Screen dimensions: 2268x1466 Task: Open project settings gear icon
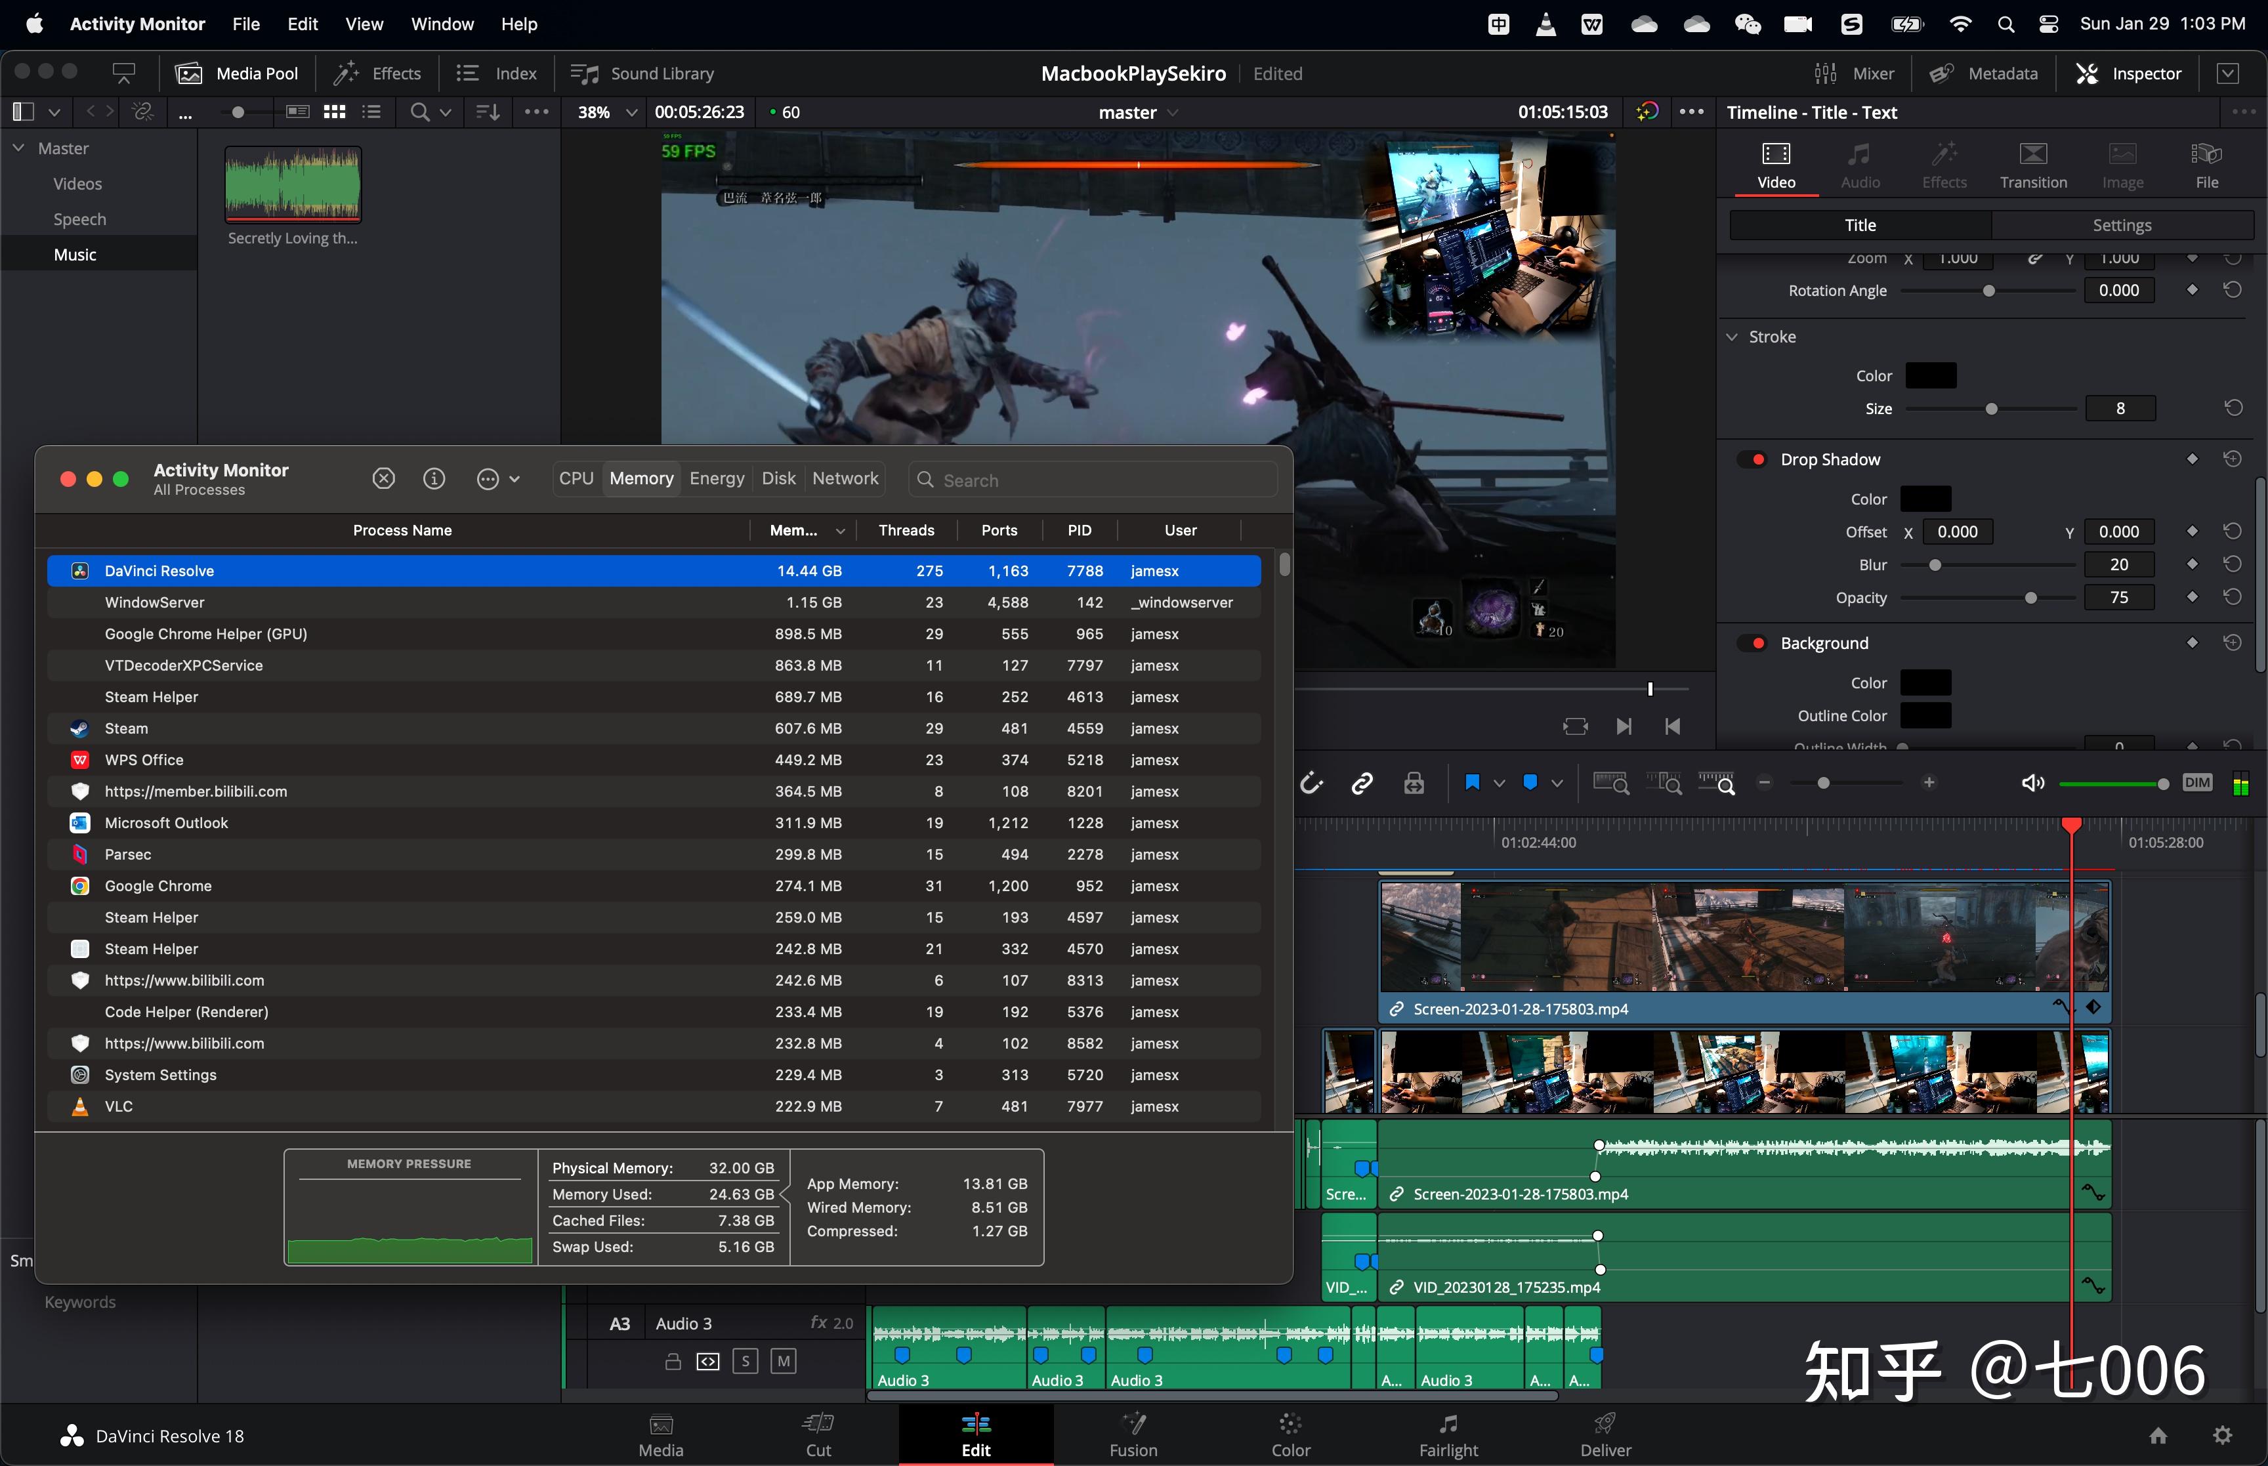(x=2222, y=1436)
